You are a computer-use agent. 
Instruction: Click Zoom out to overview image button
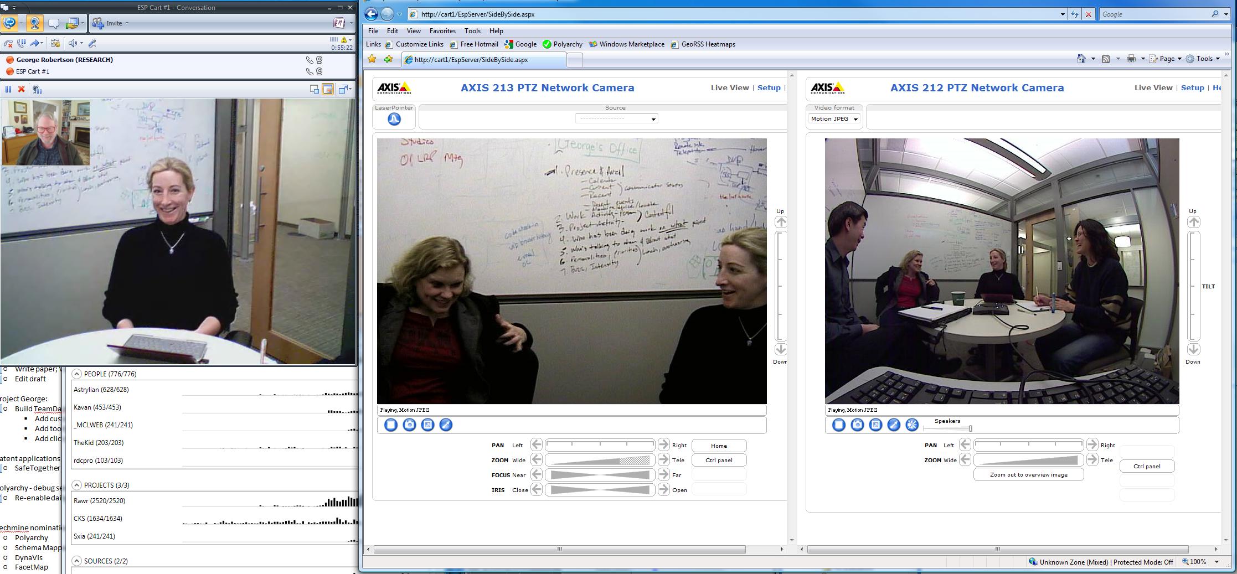click(1028, 475)
